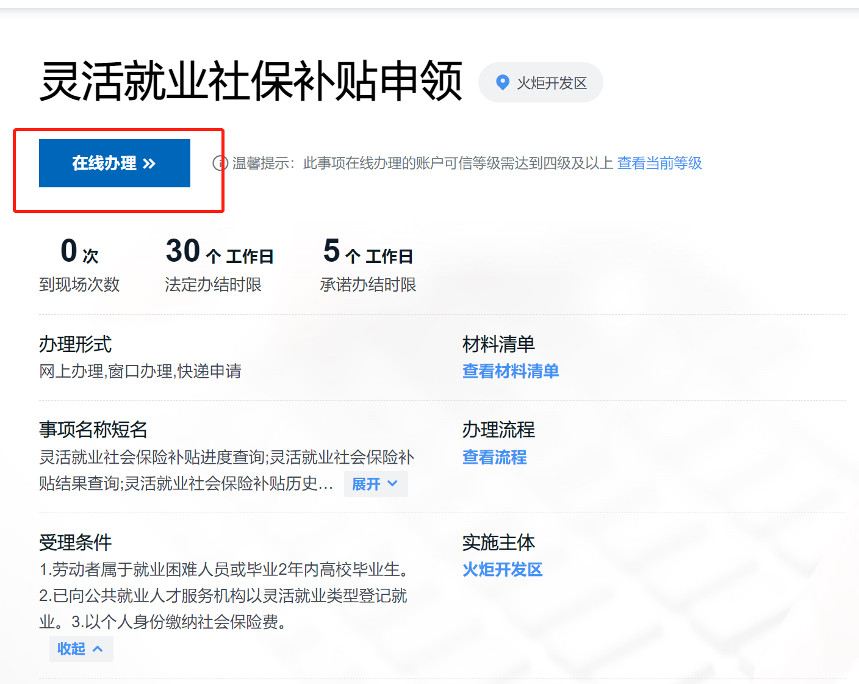Click the double-arrow icon inside 在线办理

click(149, 163)
